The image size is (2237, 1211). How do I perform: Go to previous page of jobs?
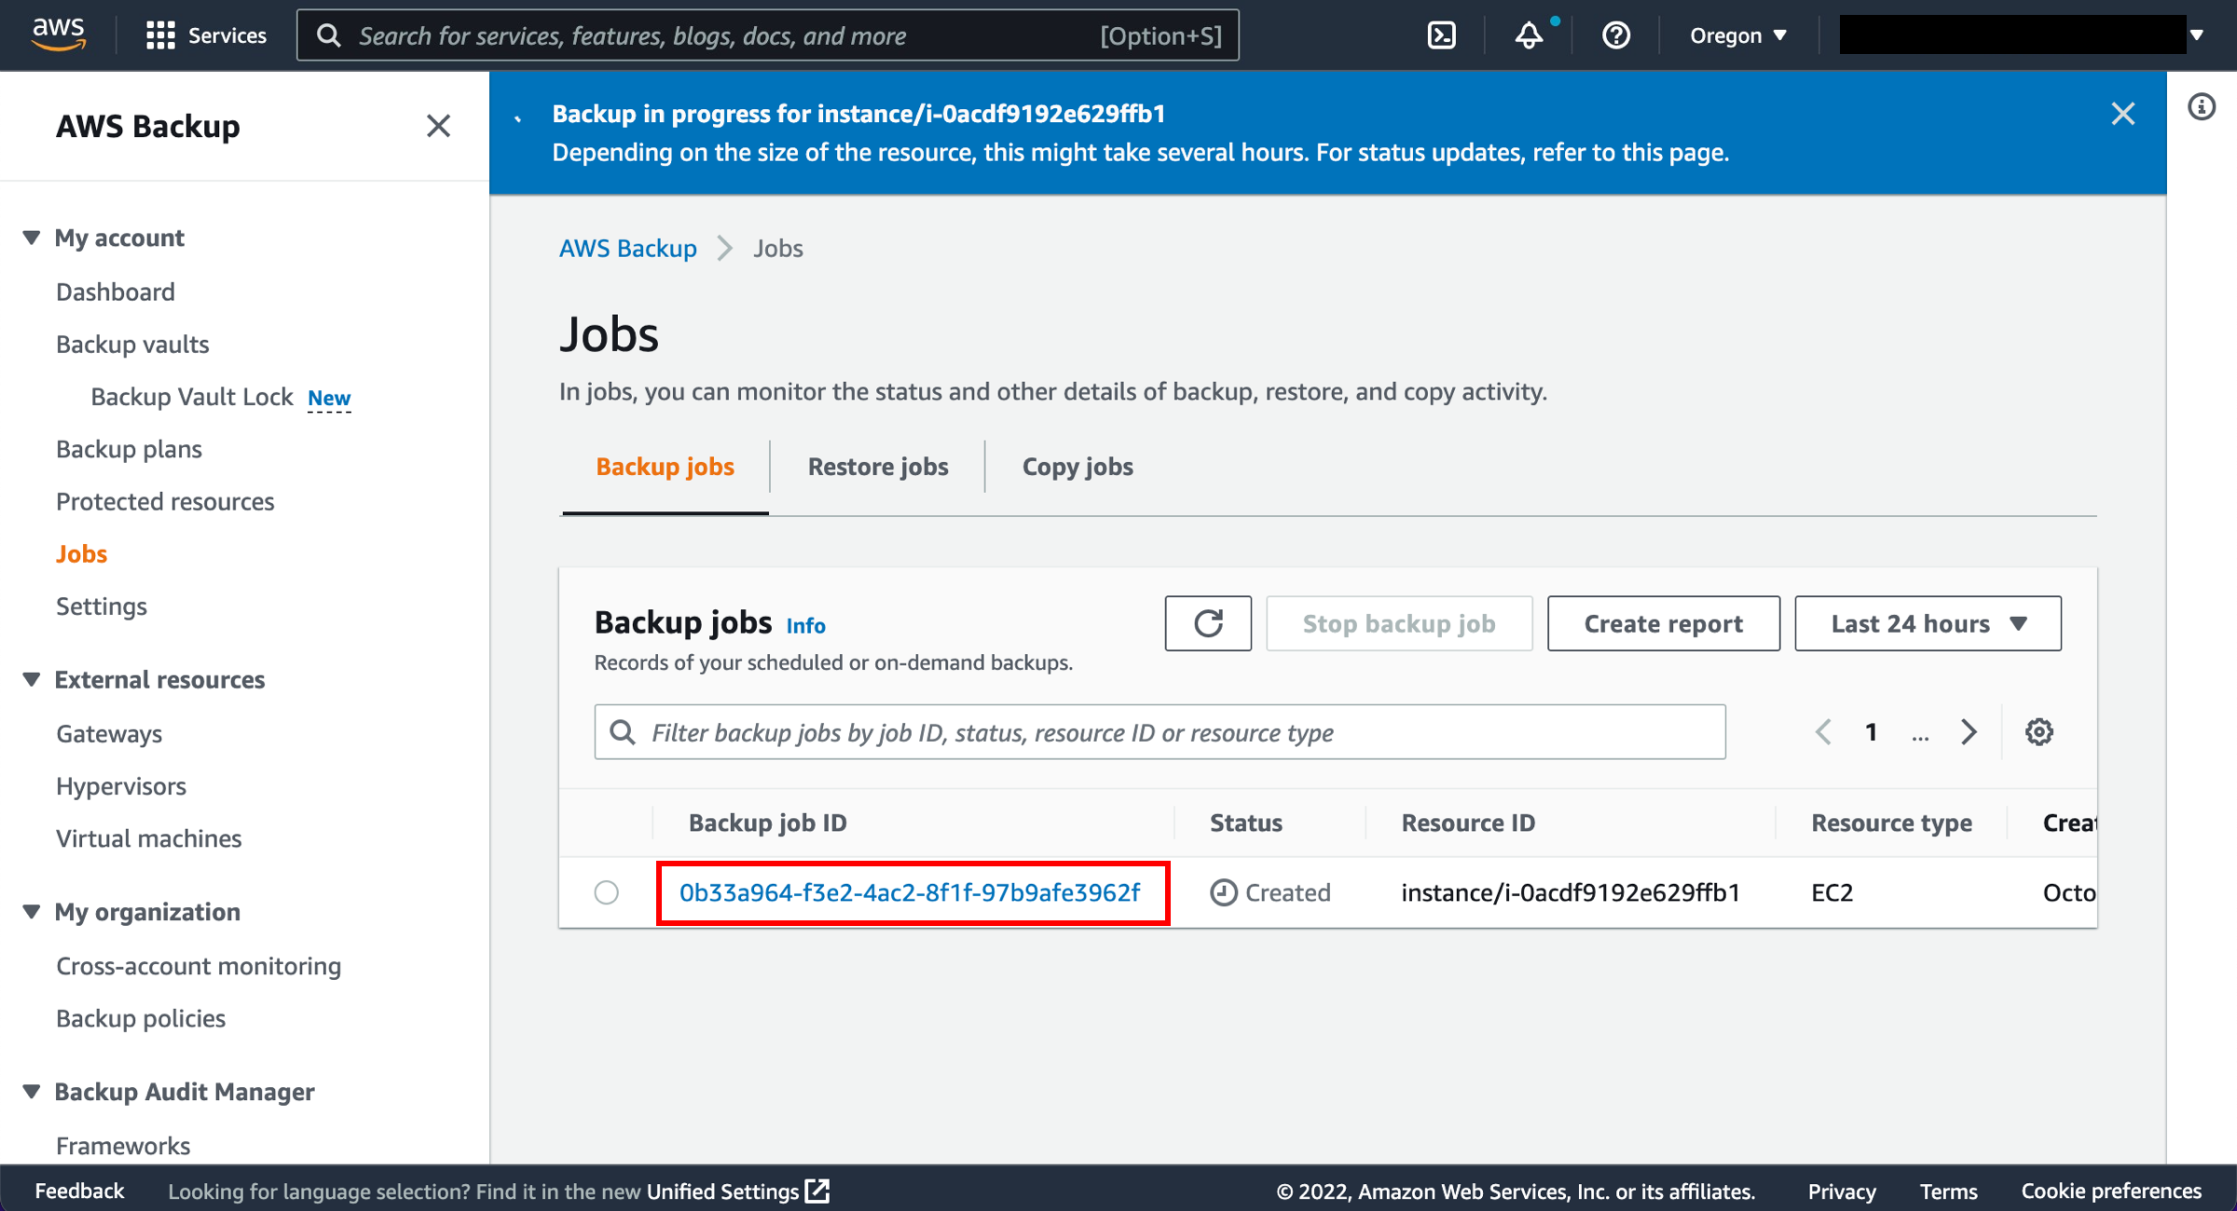pyautogui.click(x=1824, y=732)
